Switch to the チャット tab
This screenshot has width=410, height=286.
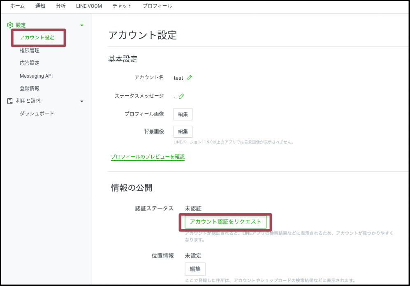point(122,6)
